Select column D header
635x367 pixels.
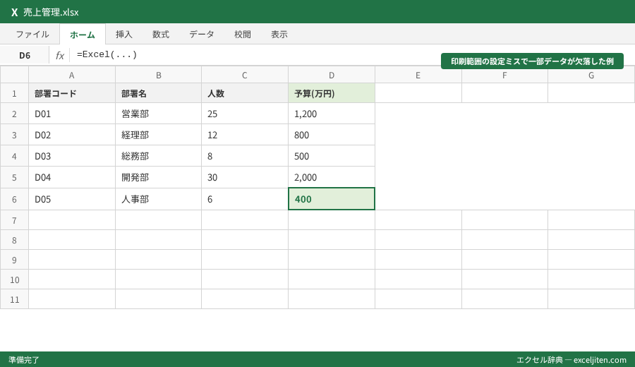332,76
